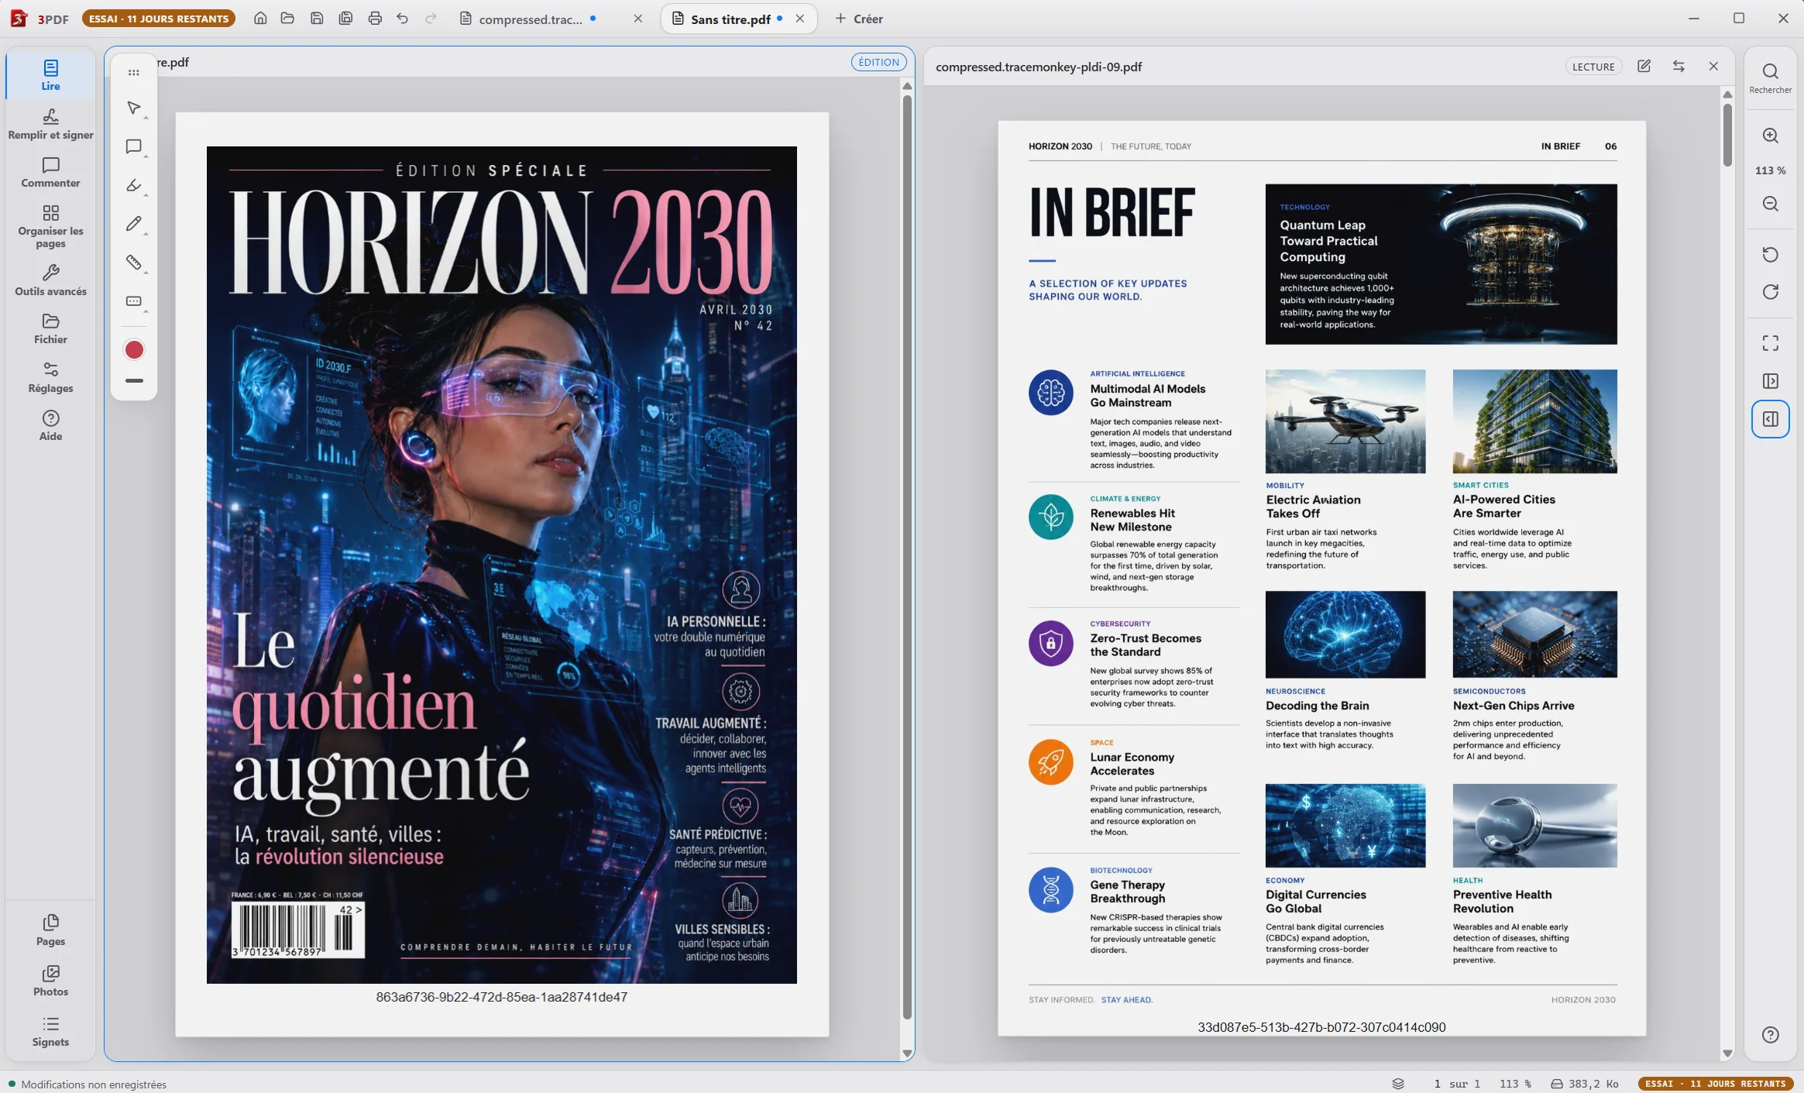The image size is (1804, 1093).
Task: Open Organiser les pages section
Action: pos(50,226)
